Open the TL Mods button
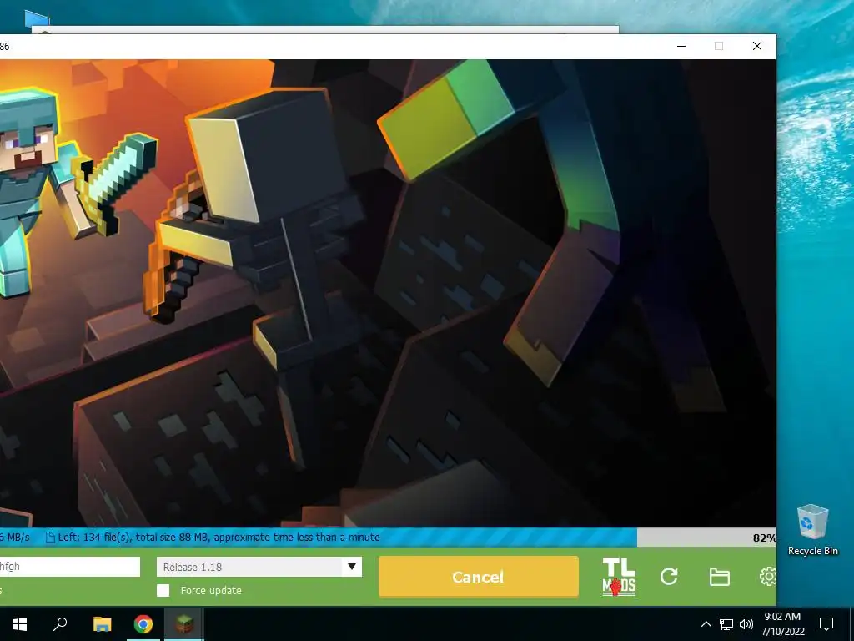854x641 pixels. (619, 577)
